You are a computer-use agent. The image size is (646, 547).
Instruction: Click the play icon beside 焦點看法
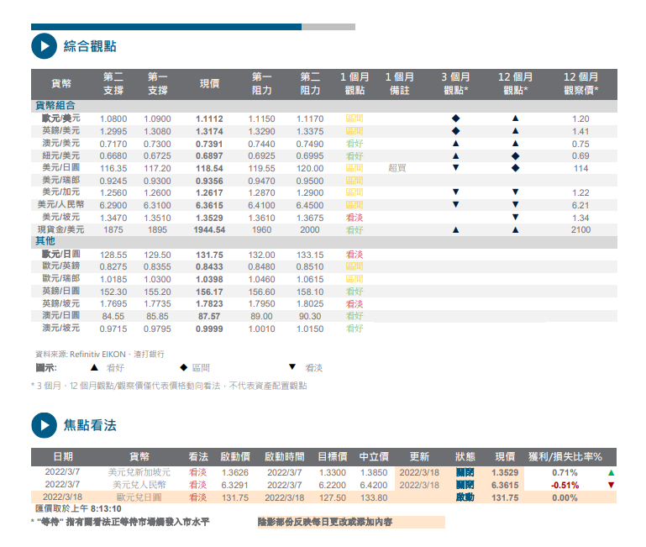(x=43, y=425)
